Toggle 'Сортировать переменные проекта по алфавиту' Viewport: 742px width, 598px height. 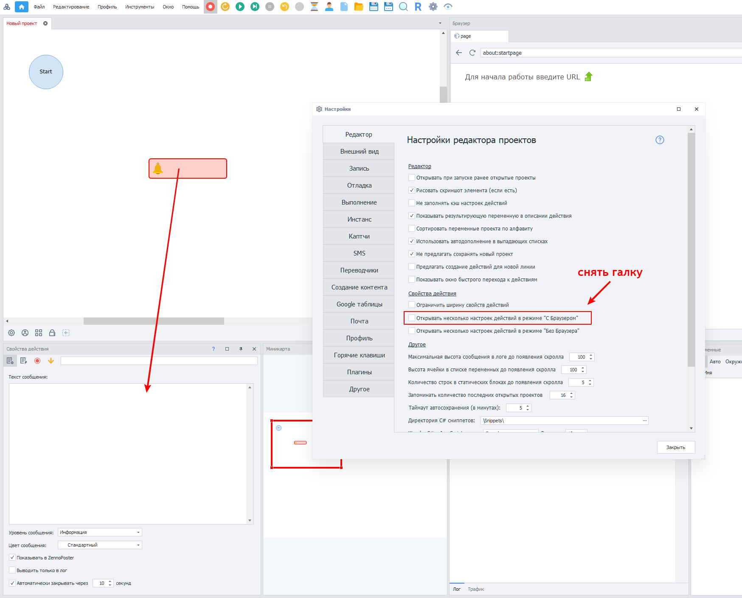point(411,228)
